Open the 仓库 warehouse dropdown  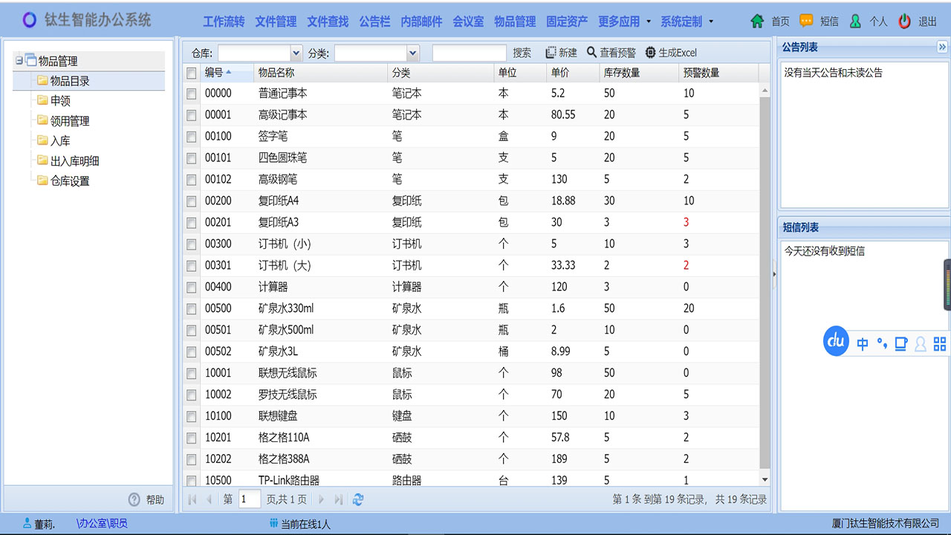(296, 53)
